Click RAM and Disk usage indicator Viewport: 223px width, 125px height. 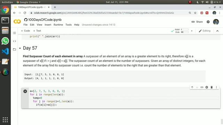[180, 31]
